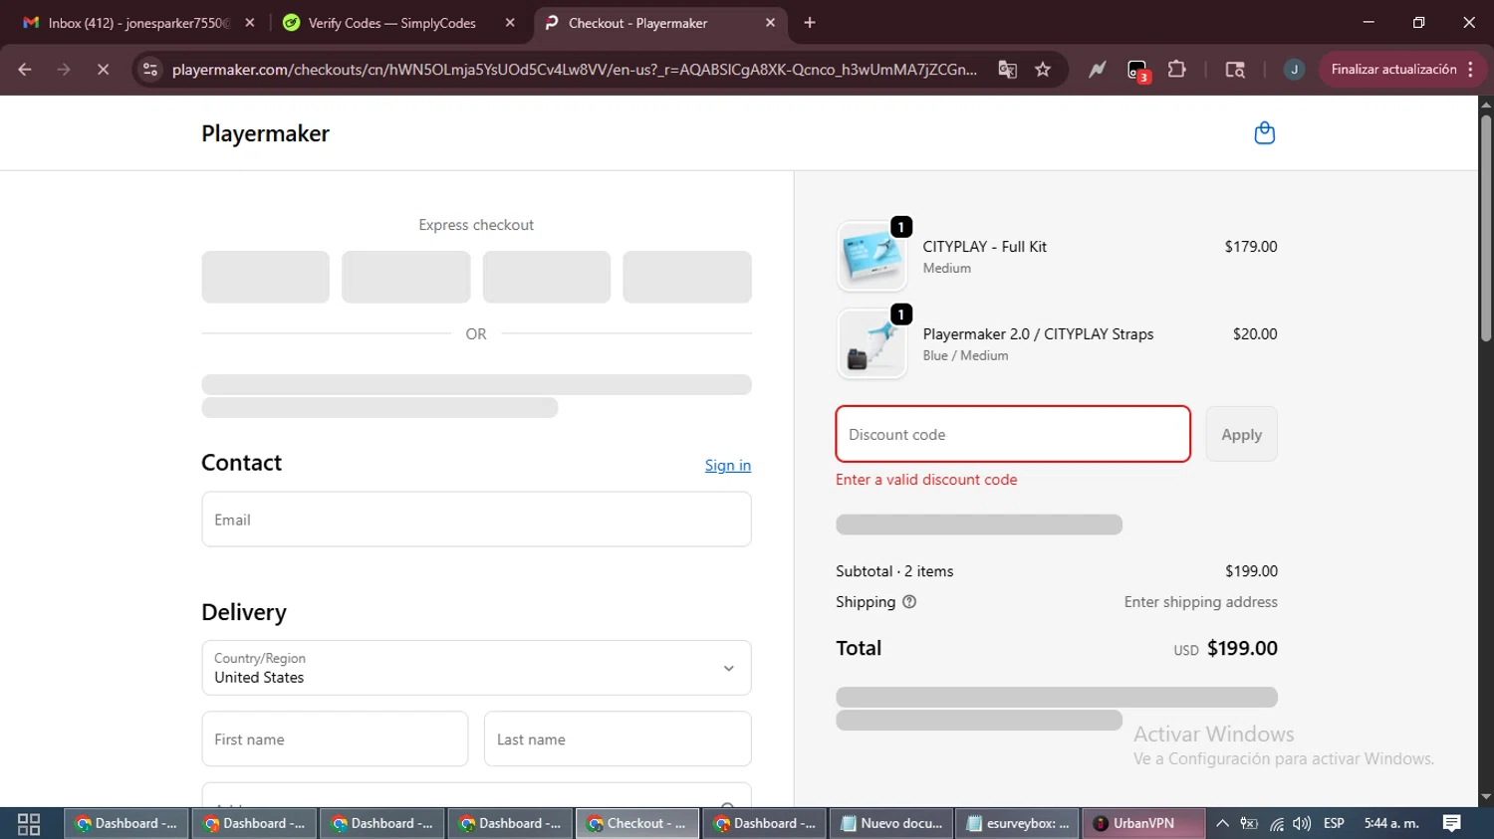The height and width of the screenshot is (839, 1494).
Task: Focus the Last name field
Action: tap(618, 738)
